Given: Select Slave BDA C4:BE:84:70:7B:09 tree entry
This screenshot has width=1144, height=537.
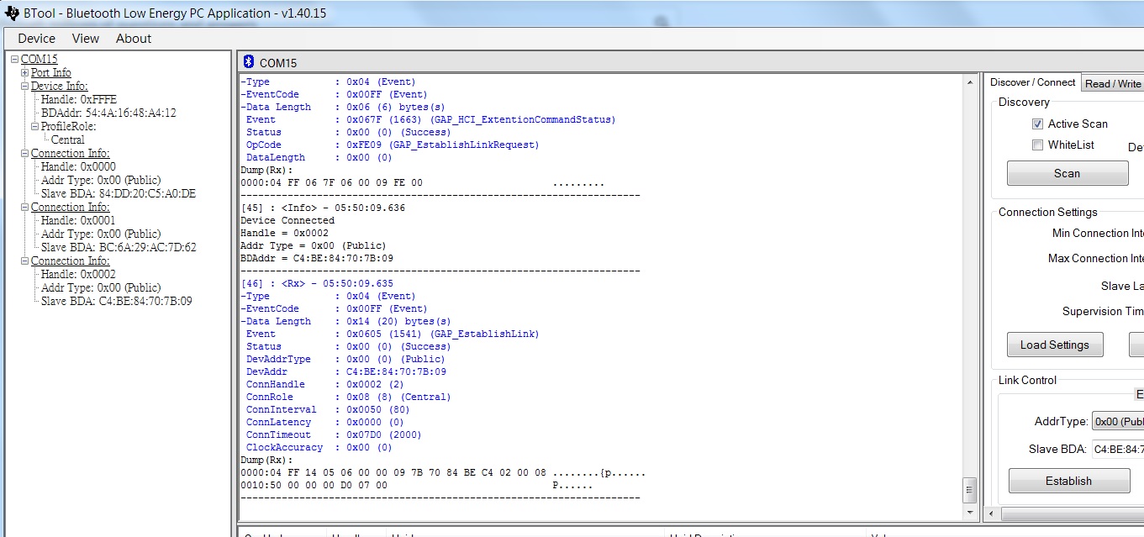Looking at the screenshot, I should pos(116,301).
